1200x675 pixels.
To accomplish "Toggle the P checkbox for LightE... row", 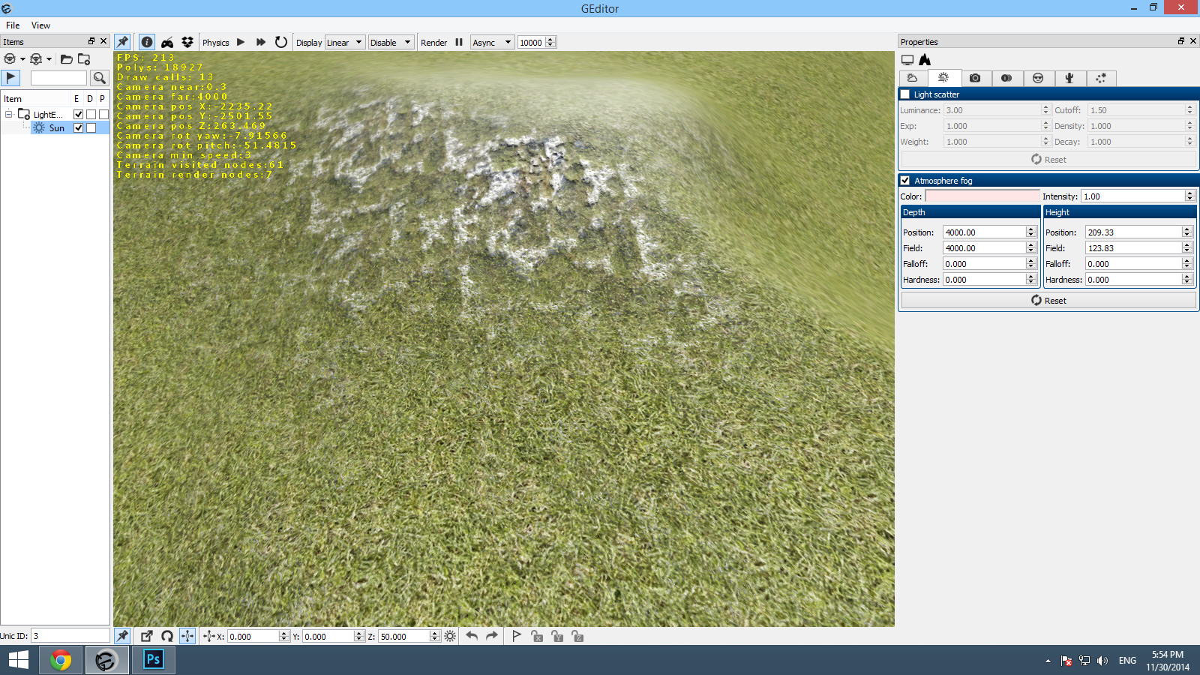I will pyautogui.click(x=103, y=115).
